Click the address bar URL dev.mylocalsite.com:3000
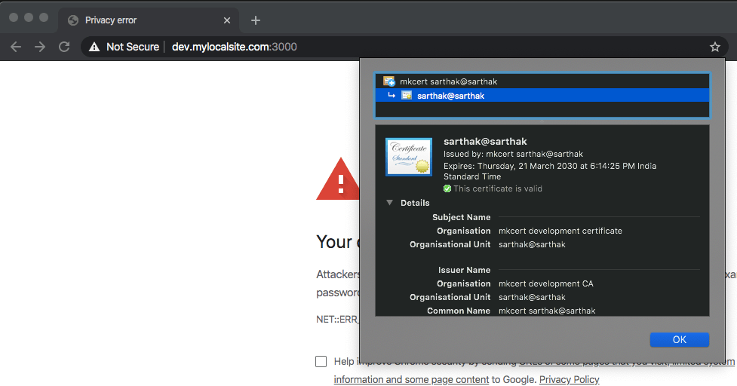The width and height of the screenshot is (737, 386). [x=234, y=47]
